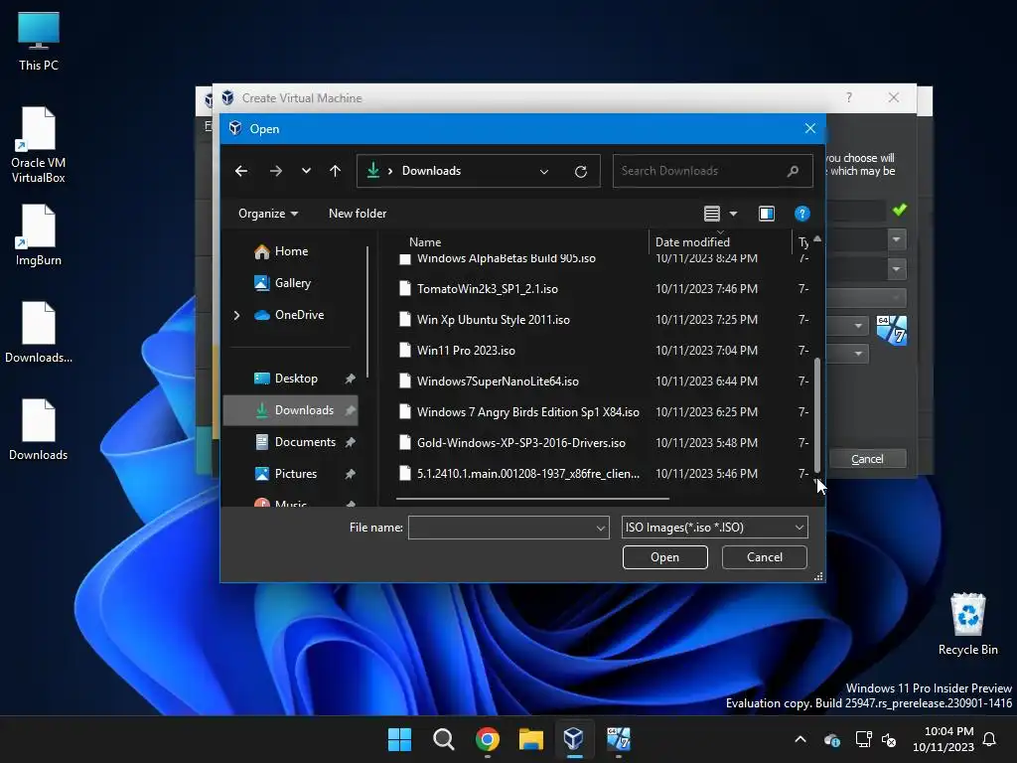This screenshot has height=763, width=1017.
Task: Open File Explorer from taskbar
Action: point(530,739)
